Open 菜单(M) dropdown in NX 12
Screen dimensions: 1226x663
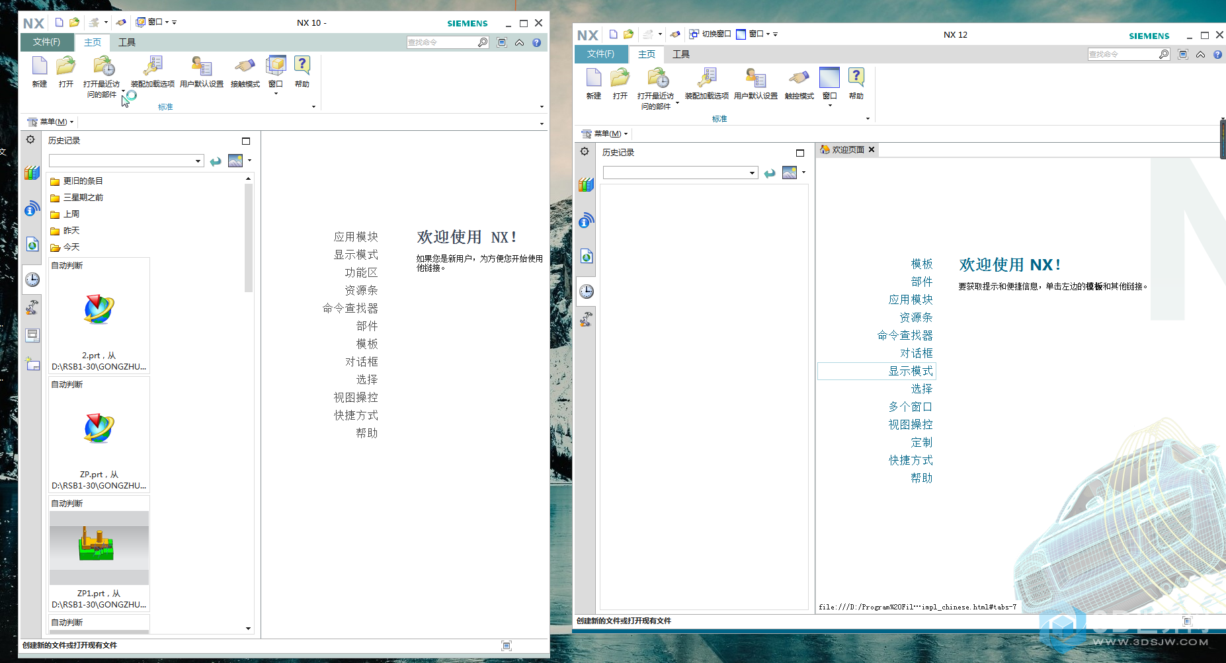pyautogui.click(x=604, y=134)
